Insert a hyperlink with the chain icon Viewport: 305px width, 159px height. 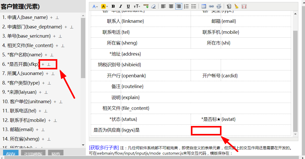click(211, 6)
